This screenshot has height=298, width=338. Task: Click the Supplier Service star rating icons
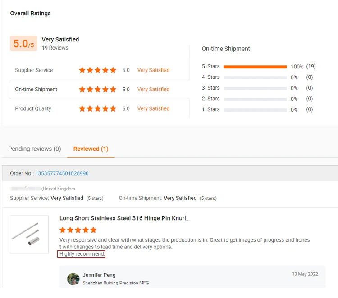(97, 70)
